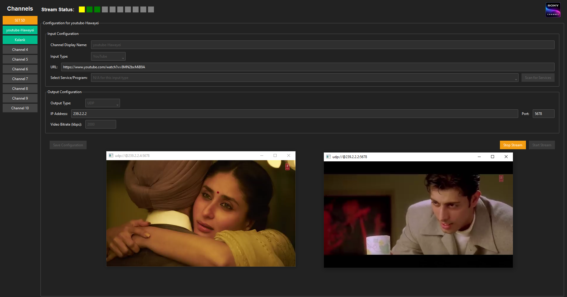Click the first gray stream status square

pyautogui.click(x=105, y=9)
